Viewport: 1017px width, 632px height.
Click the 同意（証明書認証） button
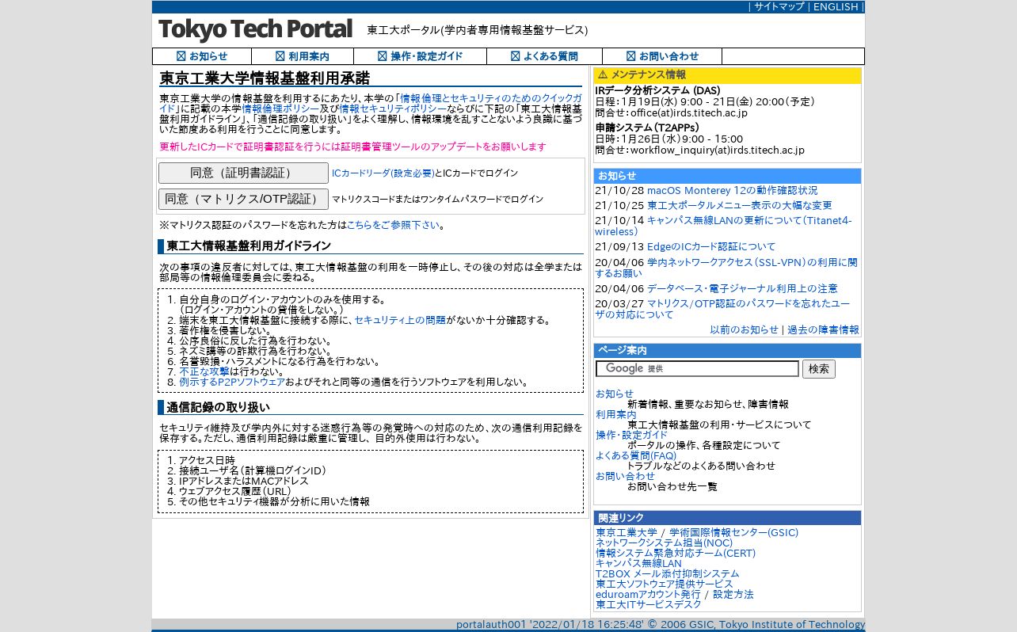pyautogui.click(x=243, y=173)
